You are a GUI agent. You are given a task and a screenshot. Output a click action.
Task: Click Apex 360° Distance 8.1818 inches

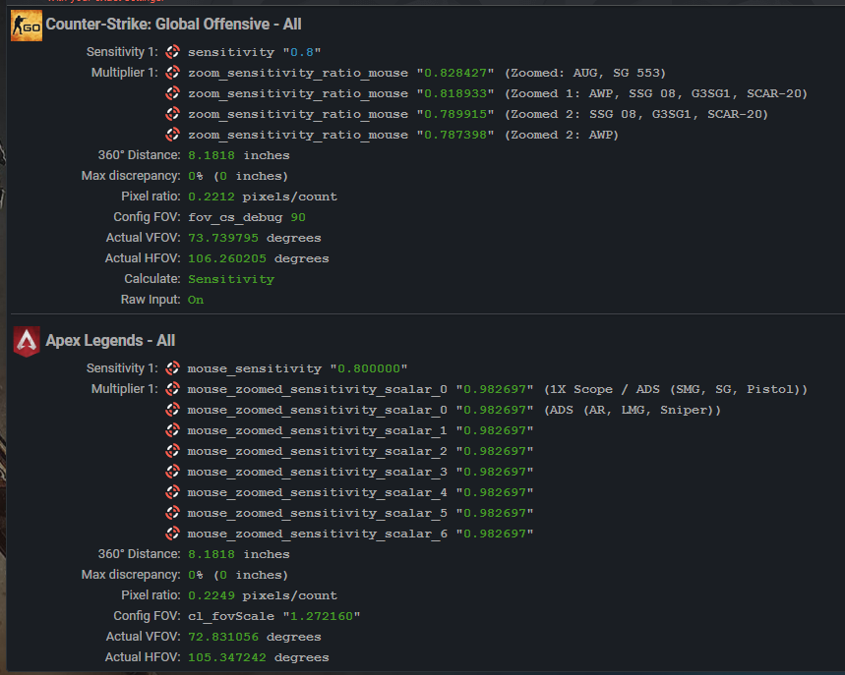(239, 554)
